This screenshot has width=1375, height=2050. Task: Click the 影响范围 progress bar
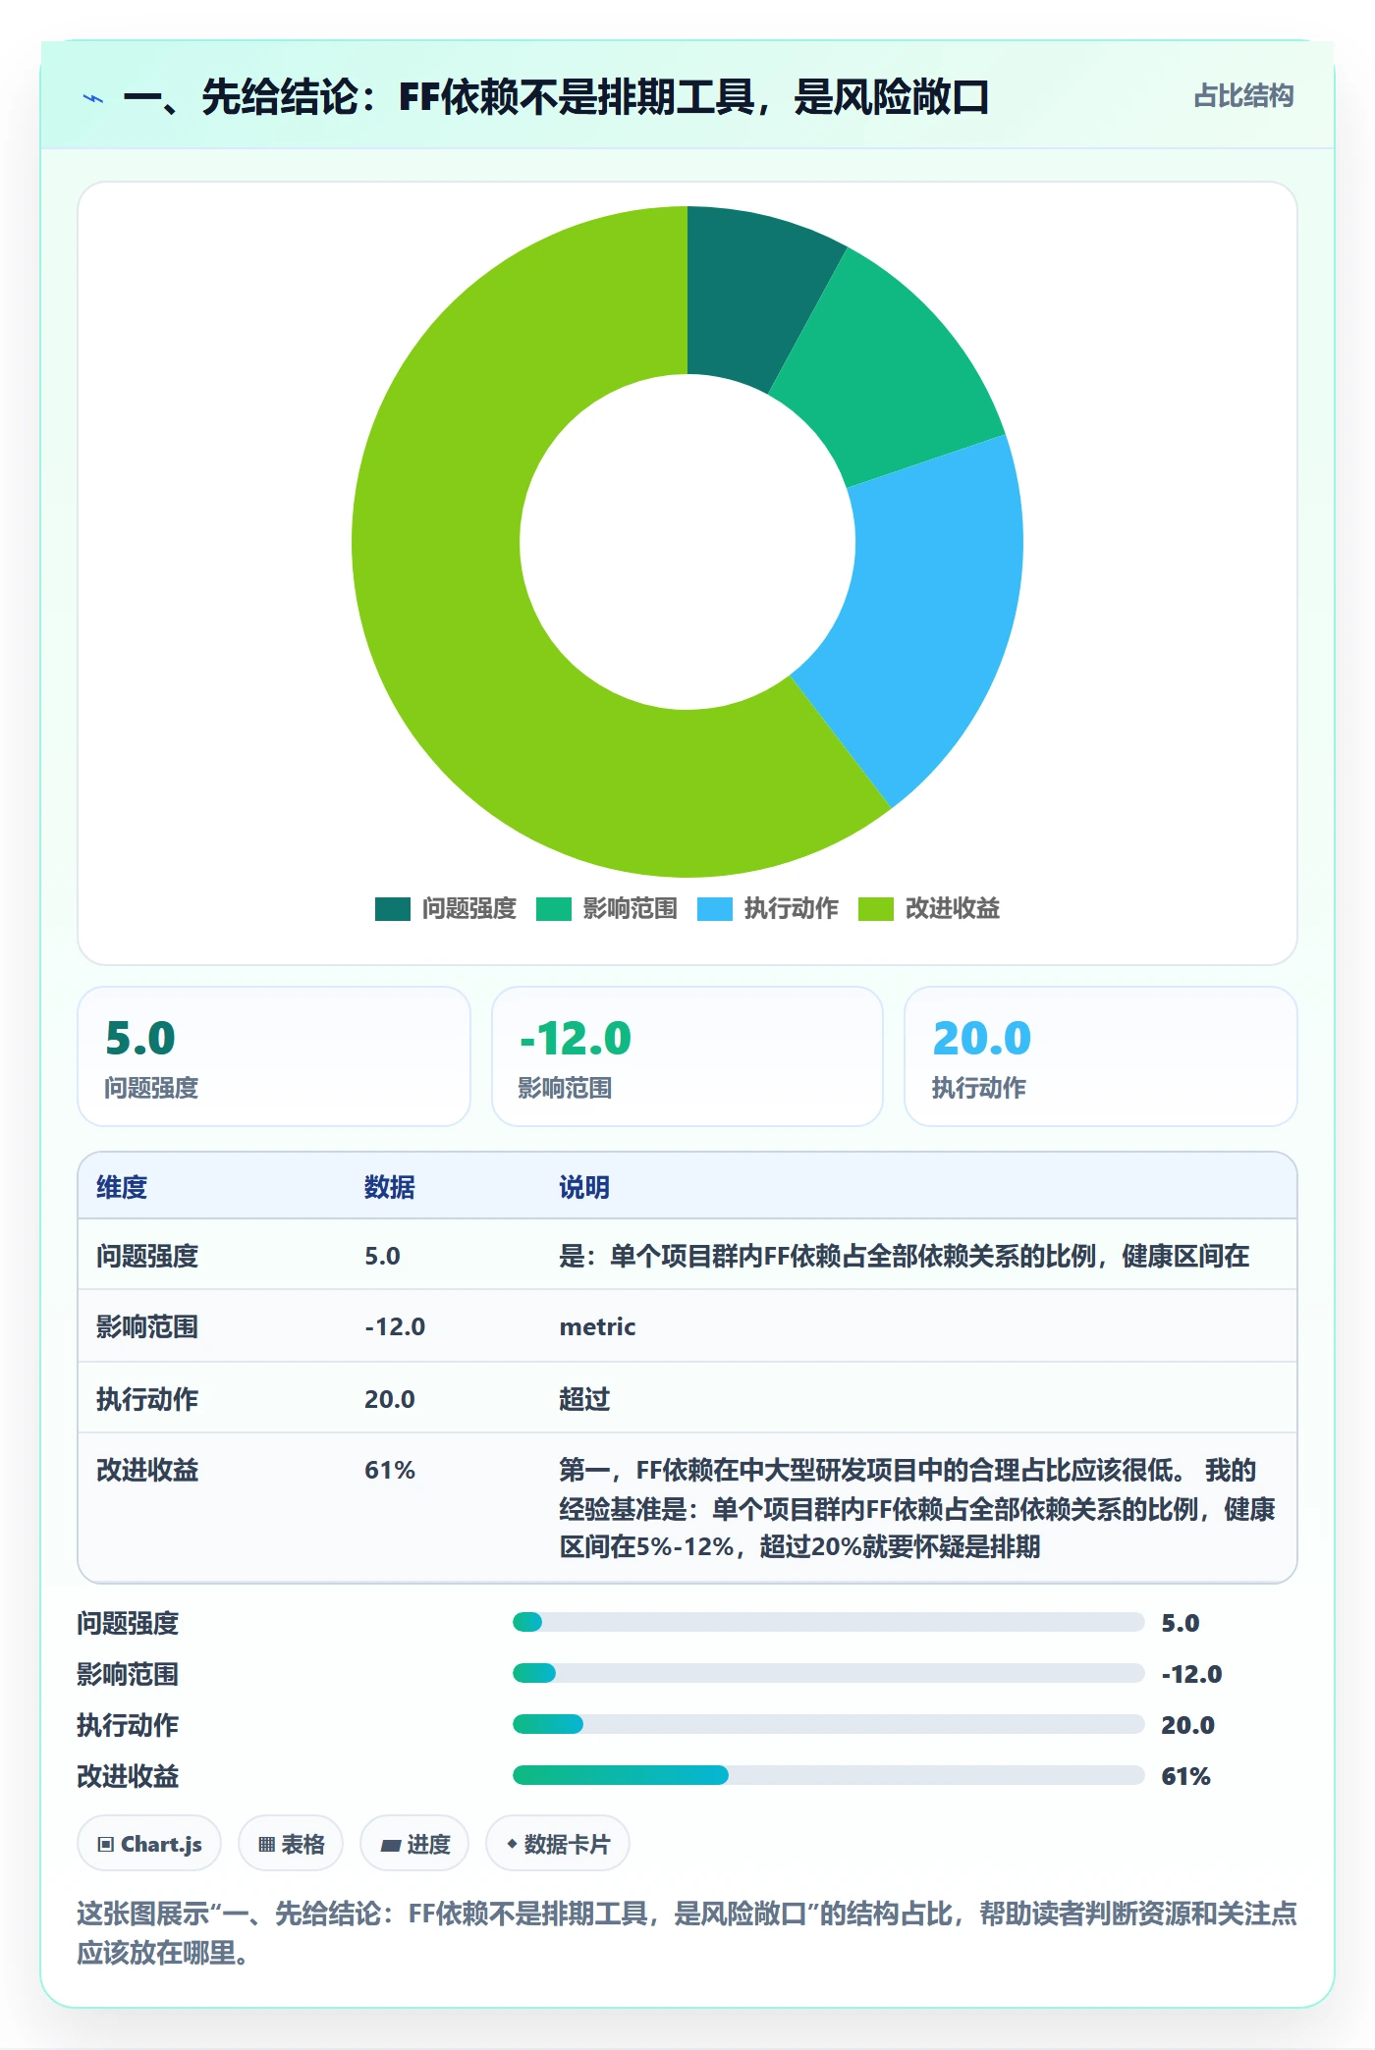tap(828, 1673)
